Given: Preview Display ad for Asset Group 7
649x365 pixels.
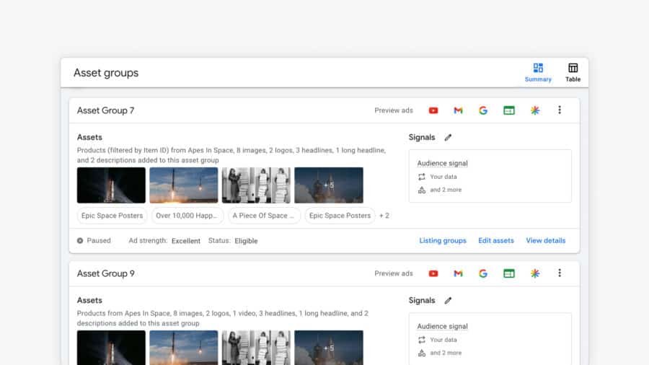Looking at the screenshot, I should coord(509,110).
